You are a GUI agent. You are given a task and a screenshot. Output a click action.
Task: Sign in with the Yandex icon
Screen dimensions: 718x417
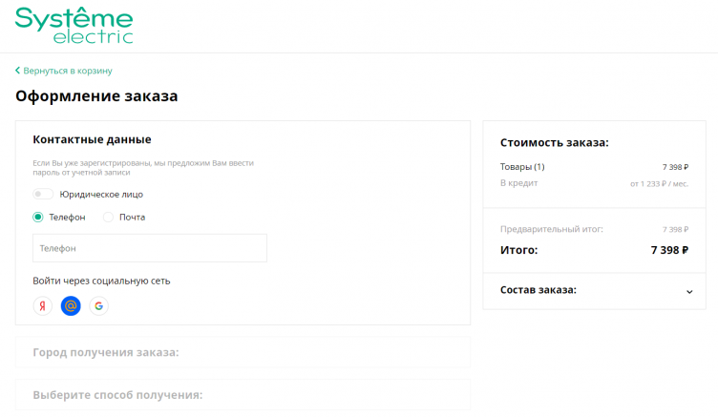[42, 306]
